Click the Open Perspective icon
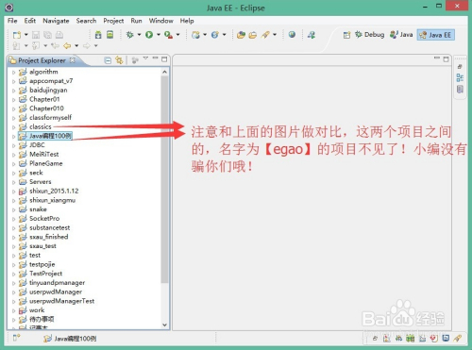 pos(346,35)
